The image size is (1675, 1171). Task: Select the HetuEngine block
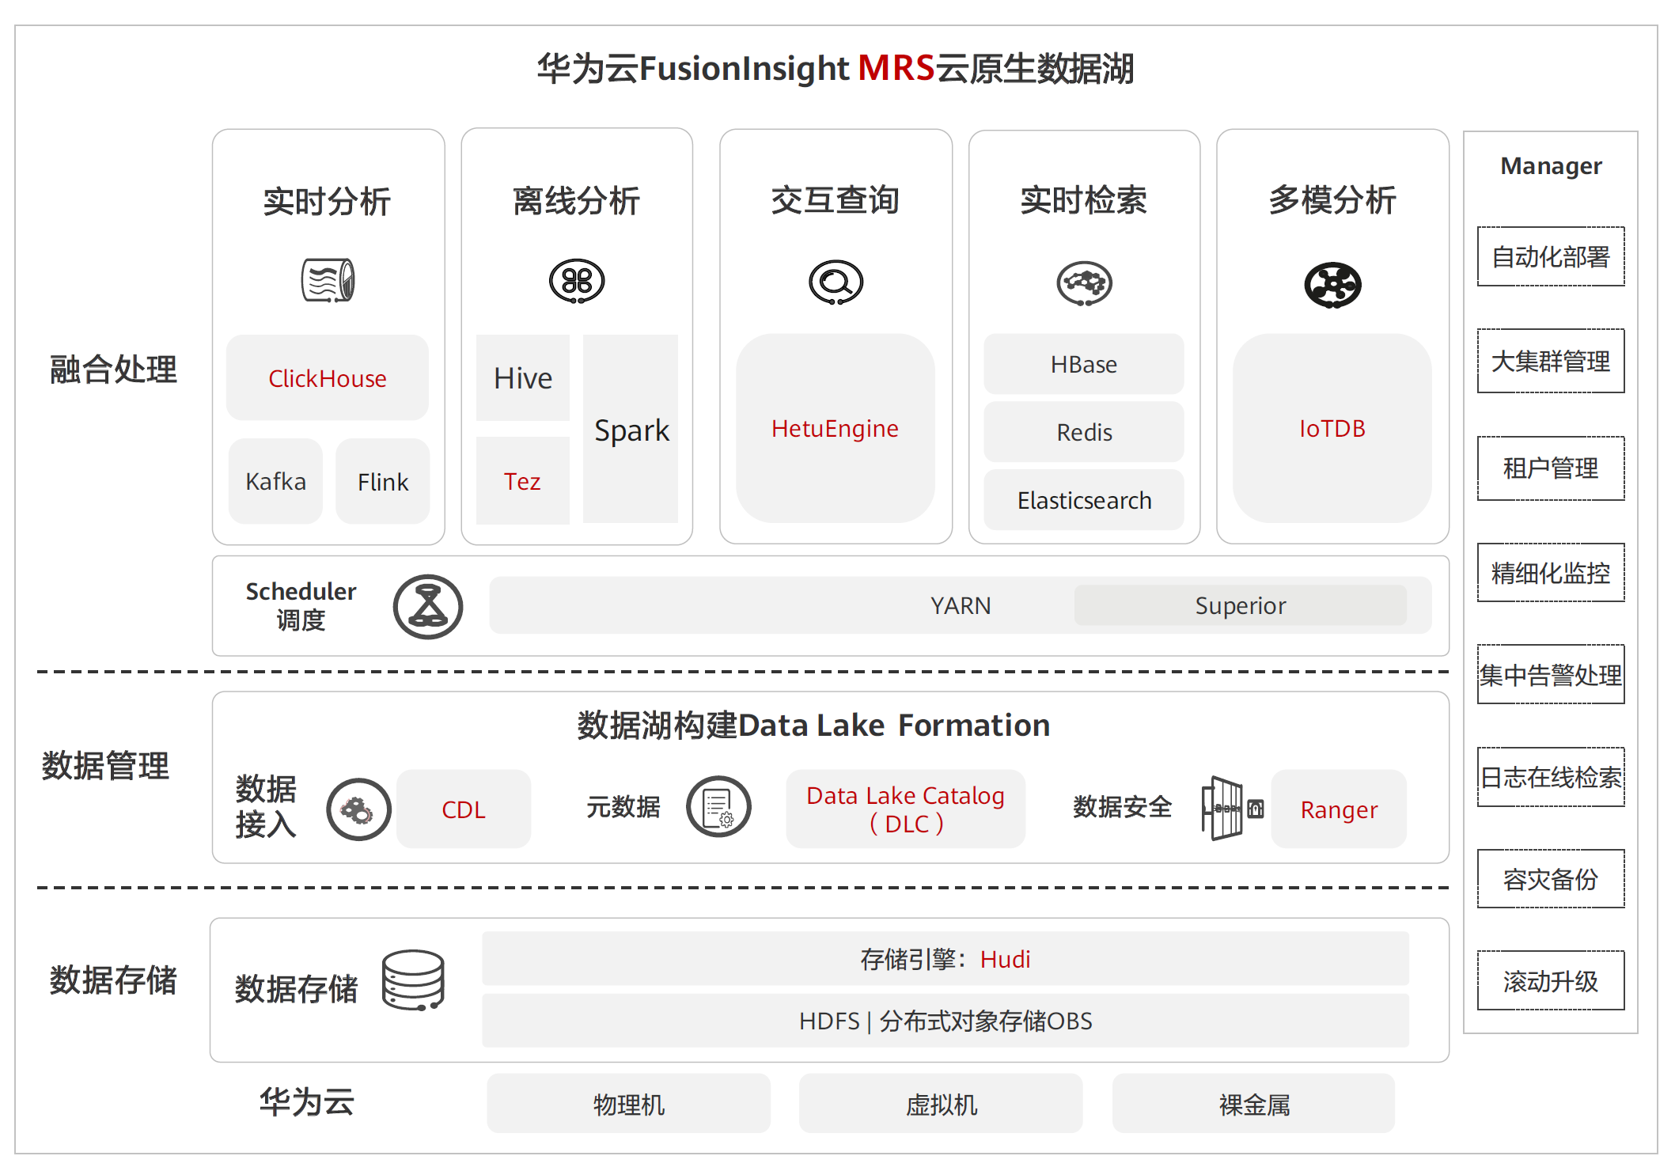click(x=835, y=428)
